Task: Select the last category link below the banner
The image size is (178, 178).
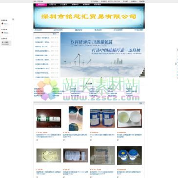Action: click(139, 30)
